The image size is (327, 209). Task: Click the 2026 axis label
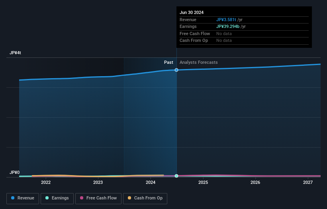(255, 183)
